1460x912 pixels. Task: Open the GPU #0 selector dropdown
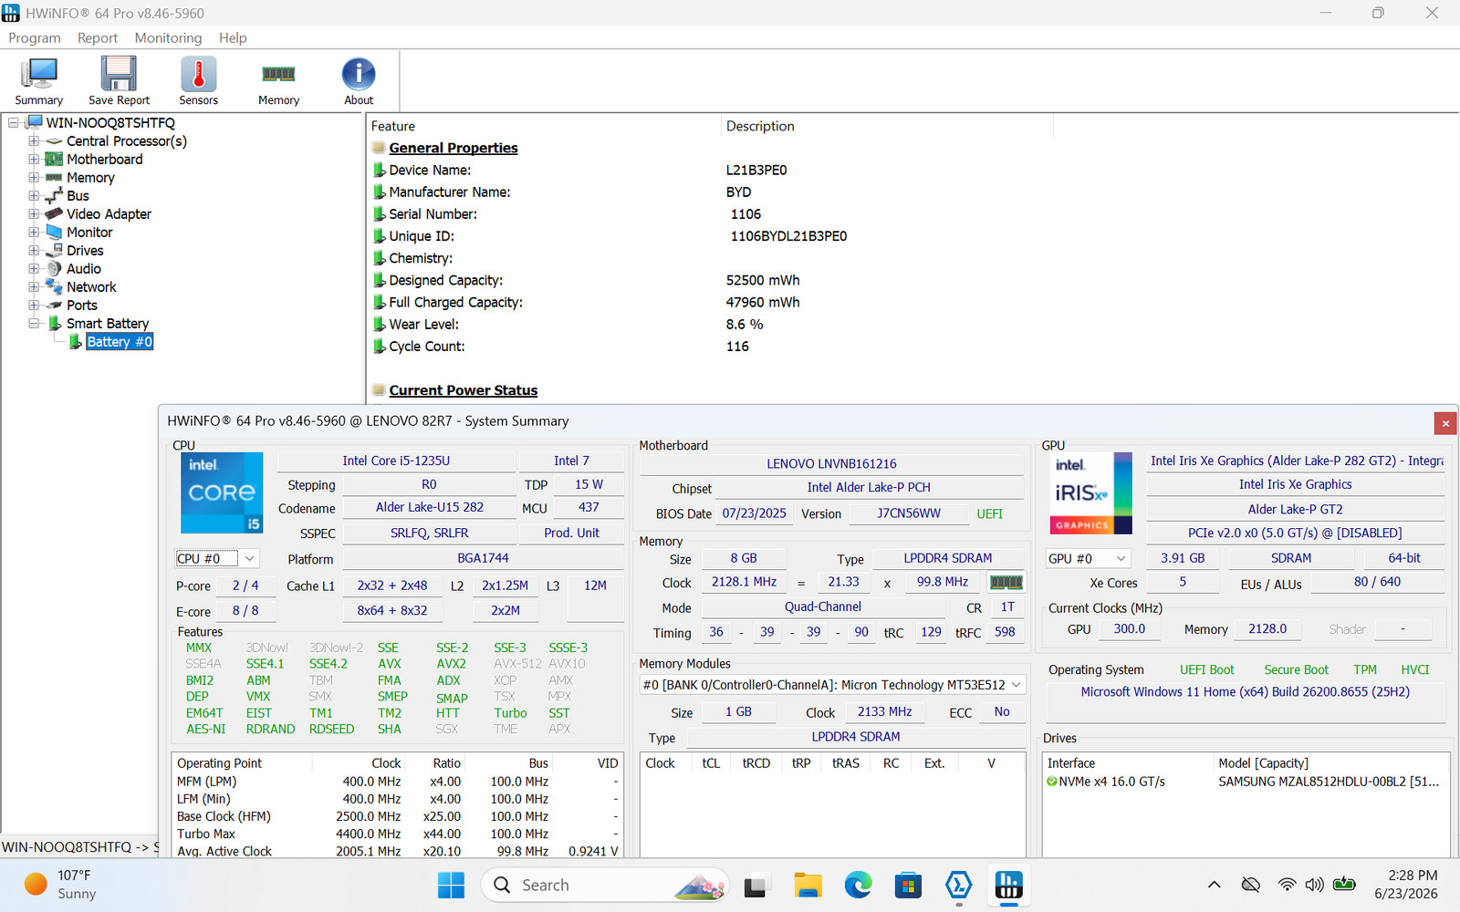[1089, 558]
